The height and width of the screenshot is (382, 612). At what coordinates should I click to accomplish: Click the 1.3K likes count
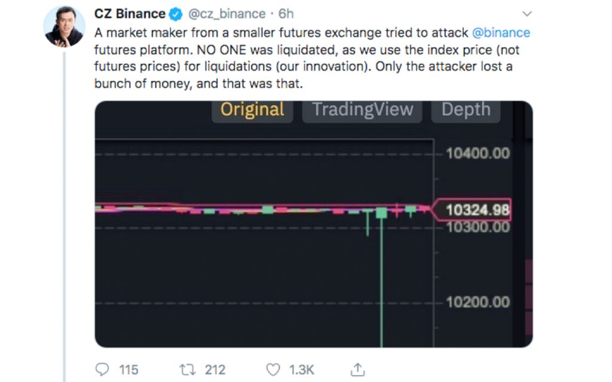click(301, 369)
